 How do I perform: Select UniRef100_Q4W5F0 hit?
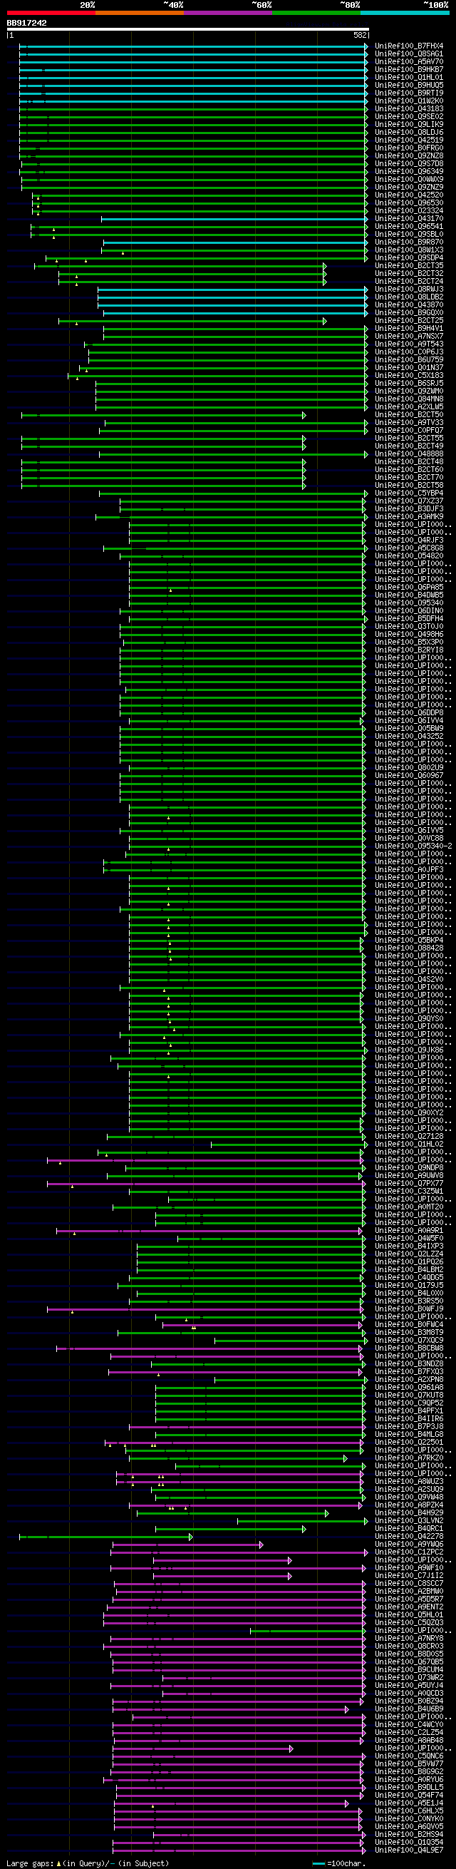point(409,1239)
